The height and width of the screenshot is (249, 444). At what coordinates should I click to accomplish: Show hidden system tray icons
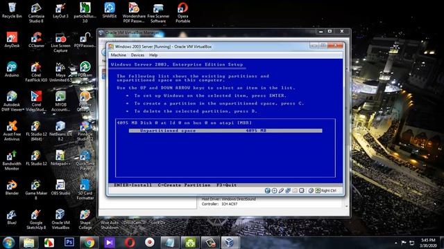point(396,243)
